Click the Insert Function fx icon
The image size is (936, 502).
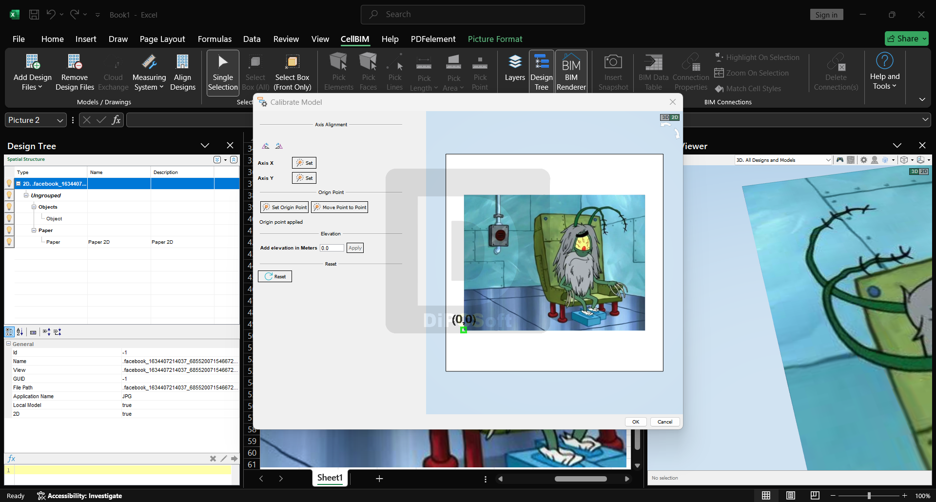(x=116, y=120)
